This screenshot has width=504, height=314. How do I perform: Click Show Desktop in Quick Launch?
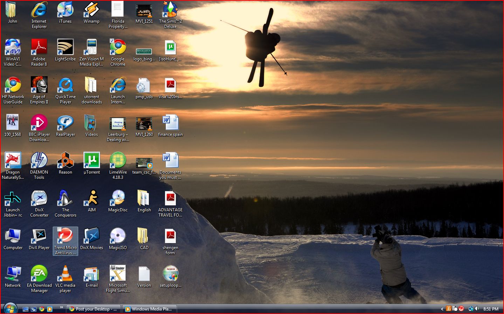click(x=26, y=309)
